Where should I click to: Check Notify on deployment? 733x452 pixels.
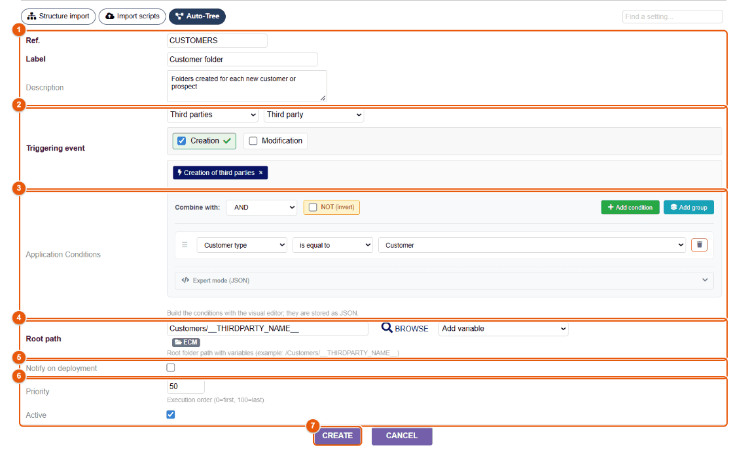171,367
